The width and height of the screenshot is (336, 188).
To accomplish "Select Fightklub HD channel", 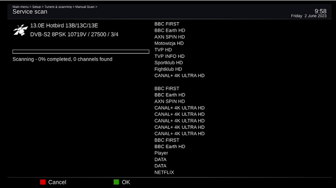I will click(168, 69).
